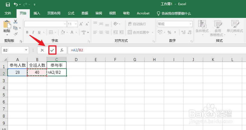Click the fx insert function icon
246x130 pixels.
(x=62, y=50)
